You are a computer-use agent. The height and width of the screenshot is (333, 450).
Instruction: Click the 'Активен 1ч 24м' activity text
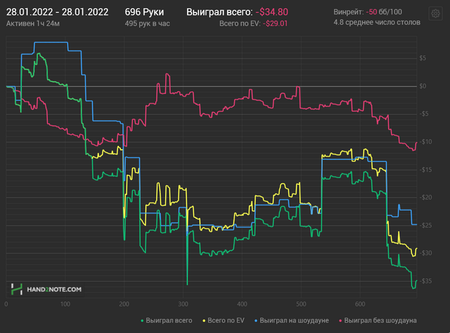tap(33, 24)
